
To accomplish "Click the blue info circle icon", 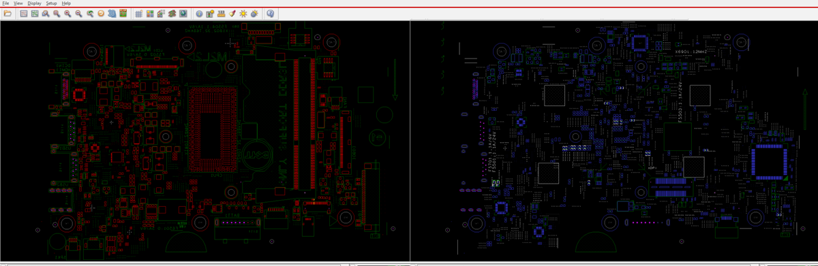I will click(199, 14).
